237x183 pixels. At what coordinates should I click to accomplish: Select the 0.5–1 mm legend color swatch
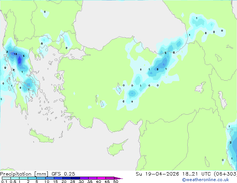tap(15, 178)
